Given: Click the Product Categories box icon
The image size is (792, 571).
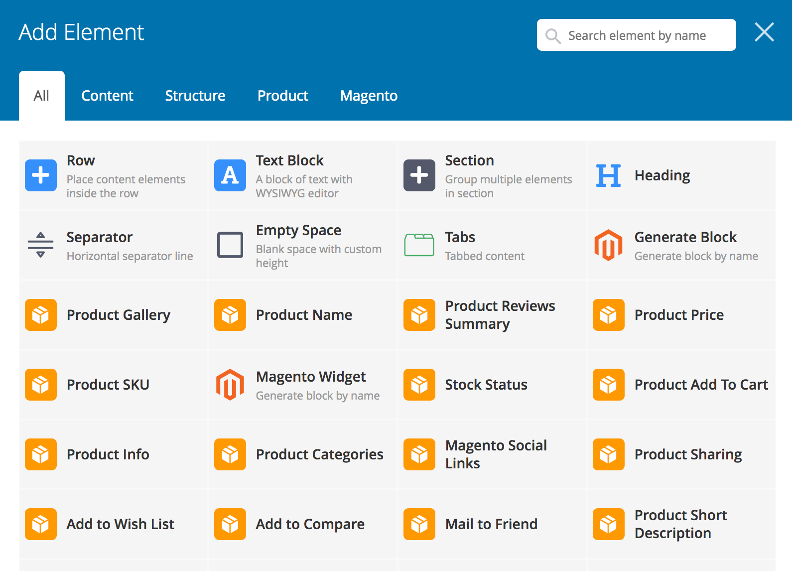Looking at the screenshot, I should coord(230,454).
